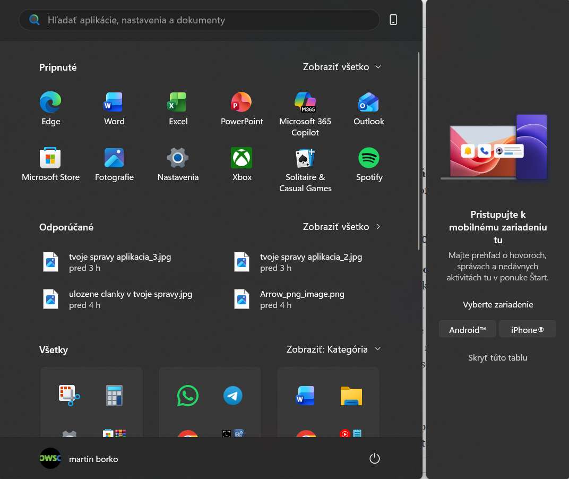
Task: Click the power button
Action: point(375,458)
